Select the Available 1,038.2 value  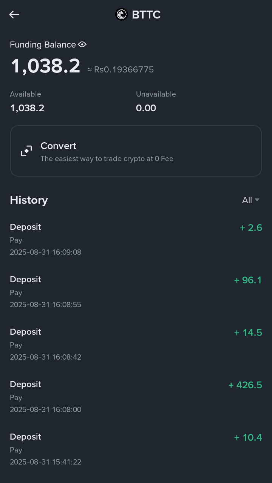[27, 108]
